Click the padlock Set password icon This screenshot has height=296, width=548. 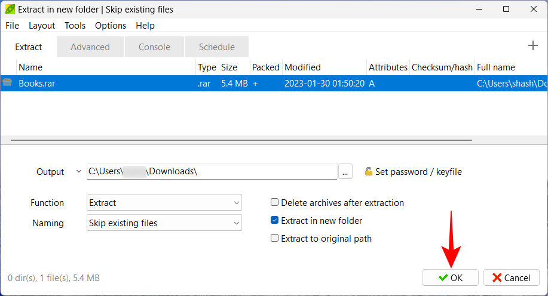coord(368,172)
